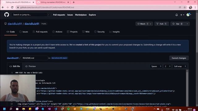The image size is (198, 111).
Task: Open the davidluiz91 repository name link
Action: (32, 24)
